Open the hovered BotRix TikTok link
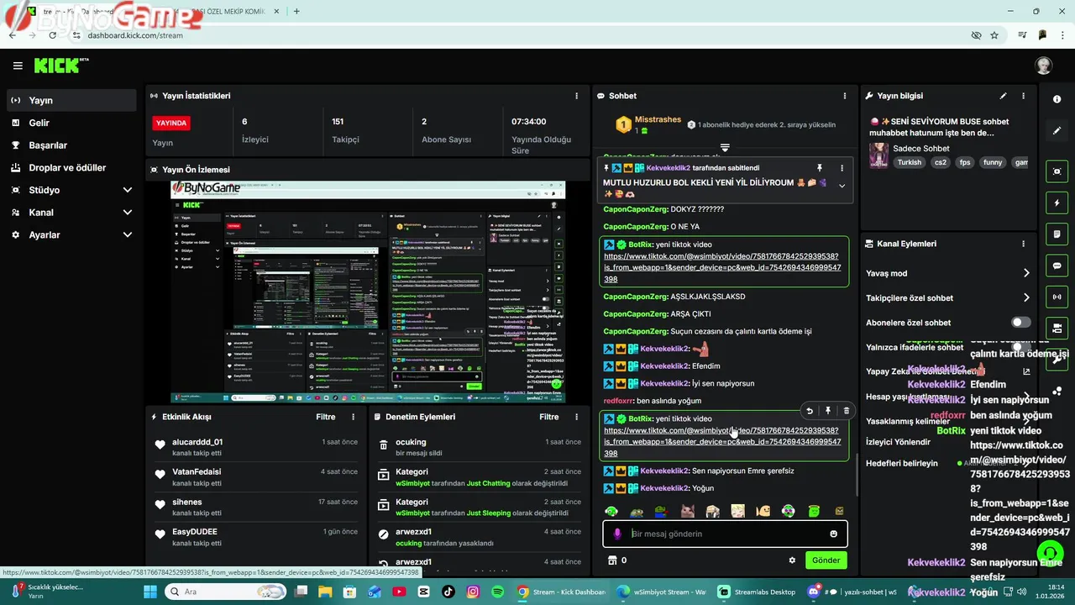 click(722, 441)
